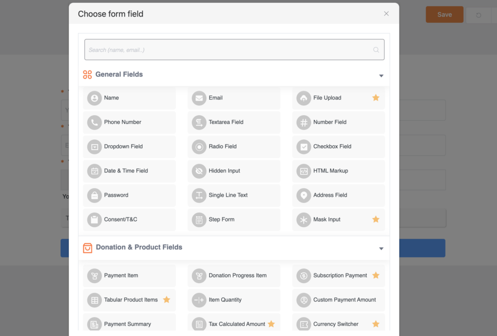497x336 pixels.
Task: Collapse the Donation & Product Fields section
Action: [381, 249]
